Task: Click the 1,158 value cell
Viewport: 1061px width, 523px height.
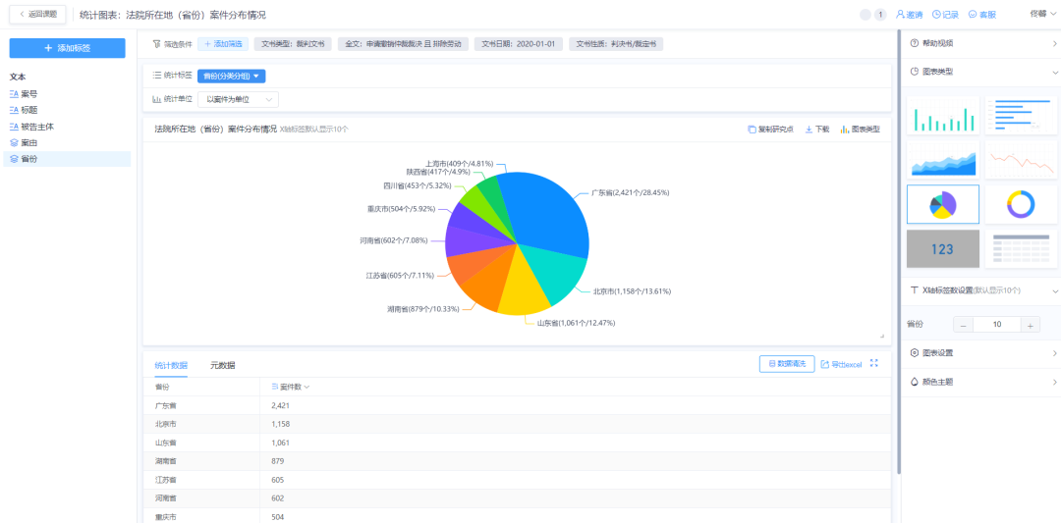Action: (576, 424)
